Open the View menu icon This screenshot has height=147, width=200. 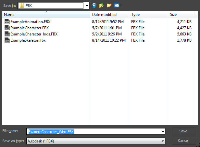point(117,5)
